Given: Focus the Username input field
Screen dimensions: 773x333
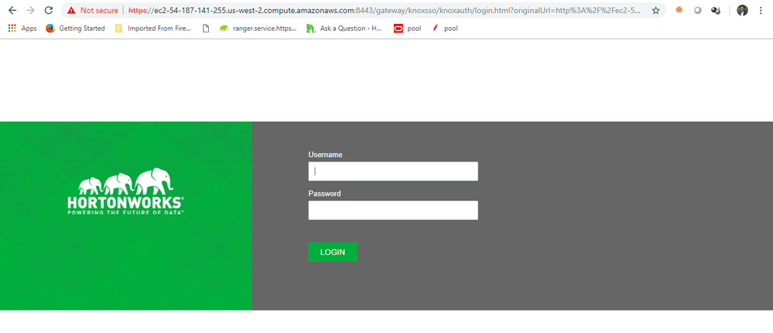Looking at the screenshot, I should click(x=393, y=172).
